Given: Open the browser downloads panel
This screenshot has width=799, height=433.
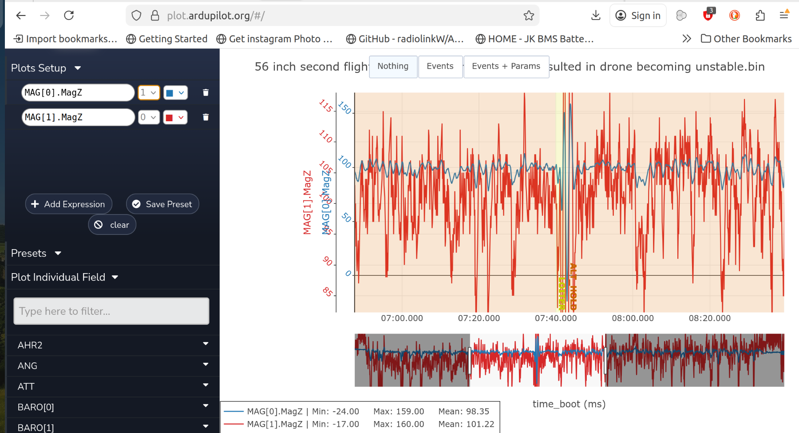Looking at the screenshot, I should (x=596, y=16).
